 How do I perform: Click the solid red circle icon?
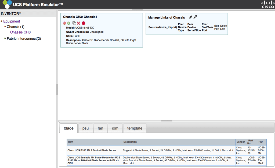(84, 23)
